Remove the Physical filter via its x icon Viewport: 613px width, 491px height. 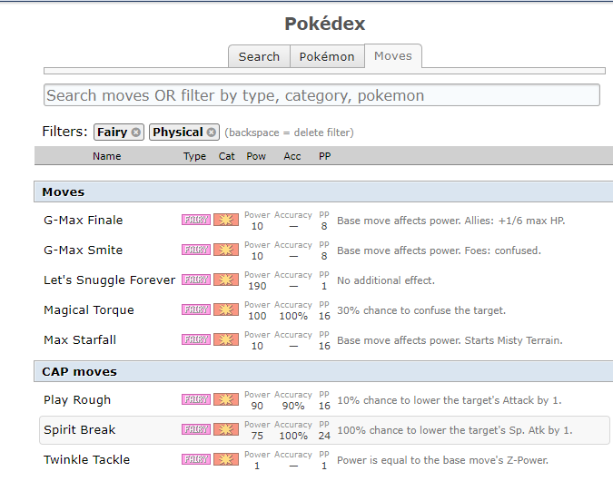click(x=211, y=133)
